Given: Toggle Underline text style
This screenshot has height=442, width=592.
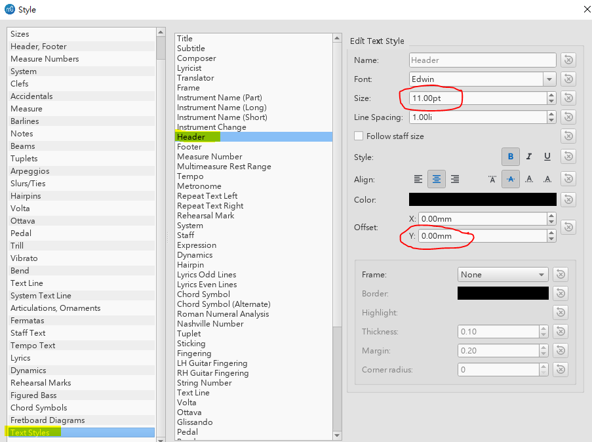Looking at the screenshot, I should (547, 156).
